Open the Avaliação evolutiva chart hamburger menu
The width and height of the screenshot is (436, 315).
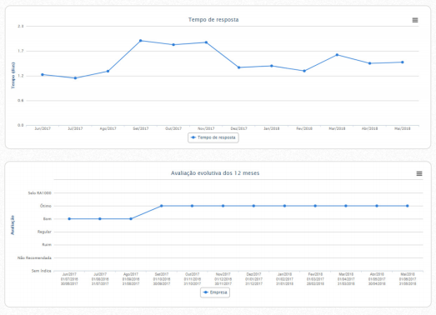419,173
